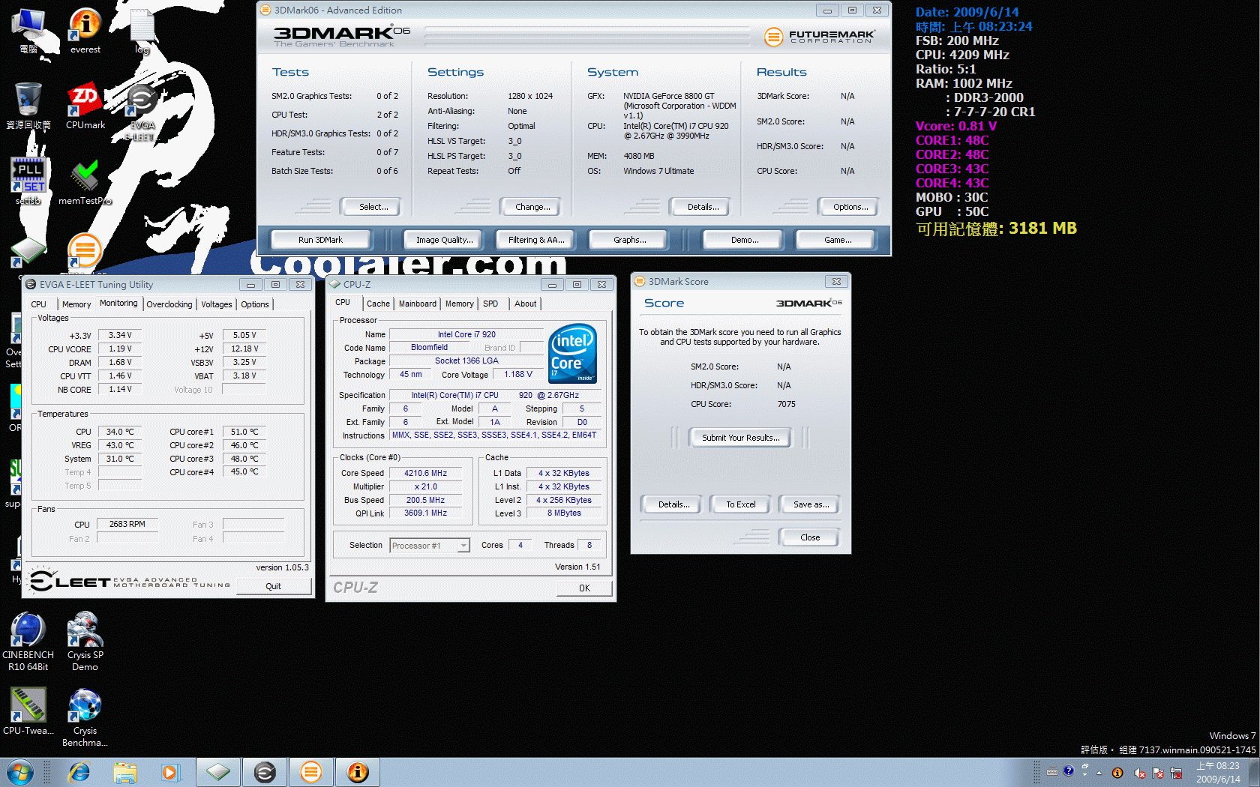Open the Recycle Bin desktop icon

pos(28,106)
